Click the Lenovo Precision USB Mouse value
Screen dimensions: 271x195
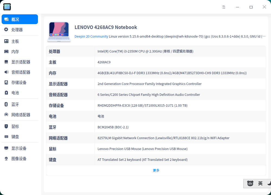pyautogui.click(x=143, y=149)
